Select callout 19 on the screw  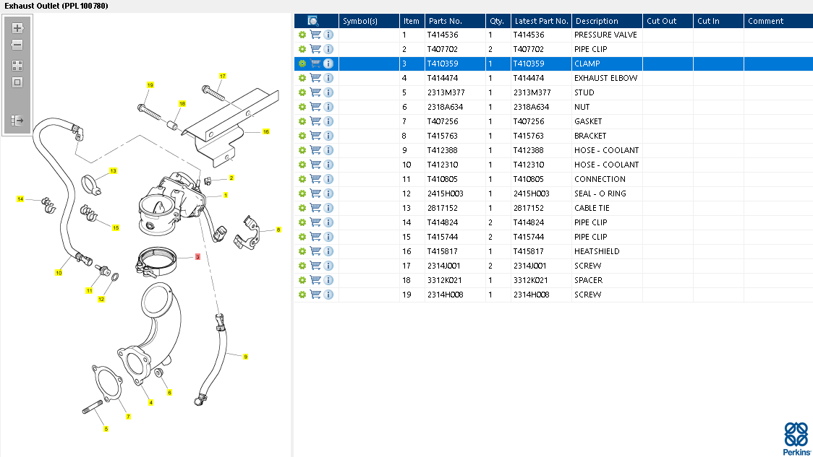tap(150, 85)
